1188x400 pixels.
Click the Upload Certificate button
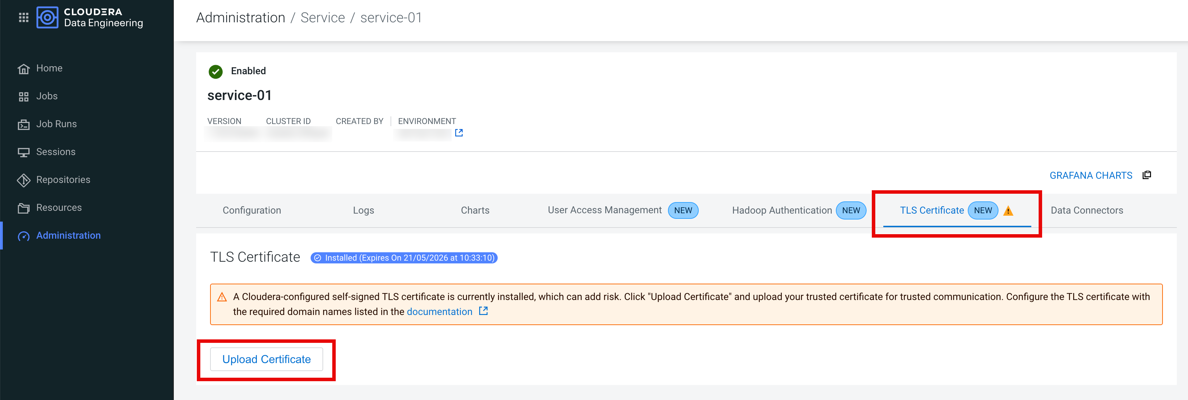pos(266,360)
